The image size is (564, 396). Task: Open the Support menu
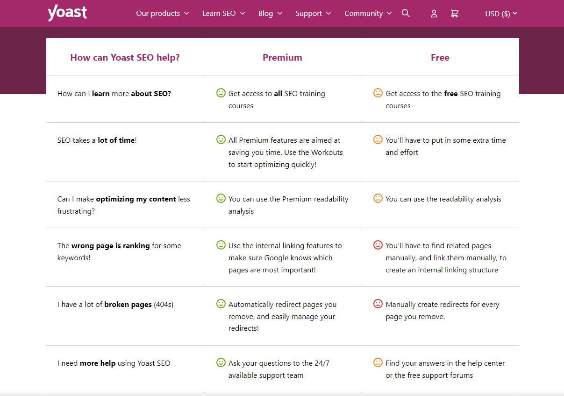point(313,14)
